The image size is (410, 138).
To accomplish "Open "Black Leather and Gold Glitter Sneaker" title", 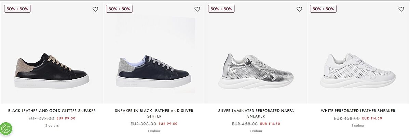I will 52,111.
